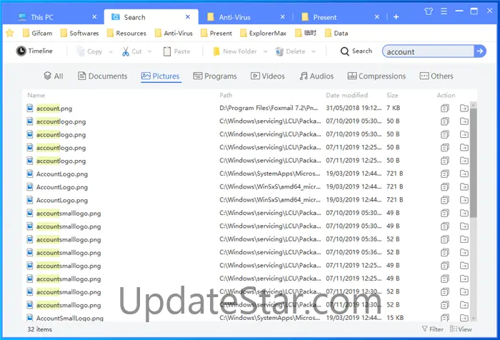Open the ExplorerMax bookmark folder
Image resolution: width=500 pixels, height=340 pixels.
(x=263, y=33)
